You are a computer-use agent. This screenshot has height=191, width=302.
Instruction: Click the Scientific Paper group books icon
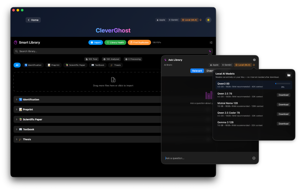tap(20, 119)
